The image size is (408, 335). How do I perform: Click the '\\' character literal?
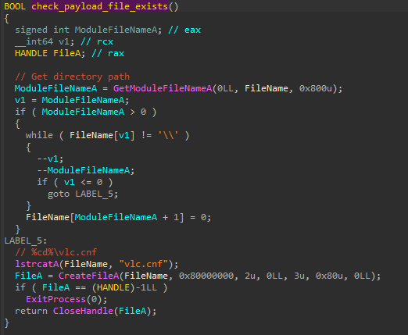point(168,135)
